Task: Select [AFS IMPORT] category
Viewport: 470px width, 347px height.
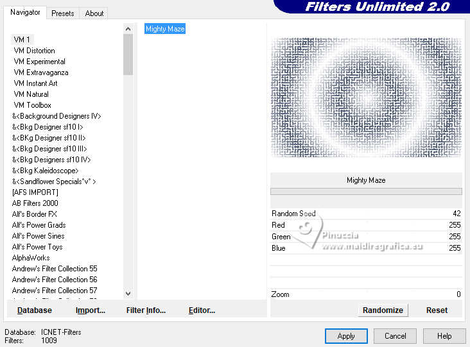Action: 35,192
